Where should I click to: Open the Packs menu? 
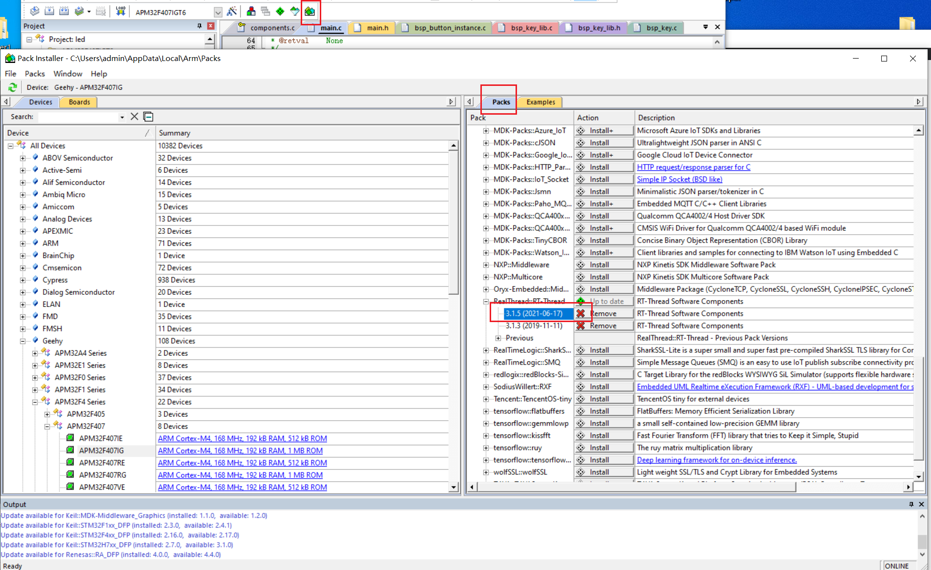[35, 74]
